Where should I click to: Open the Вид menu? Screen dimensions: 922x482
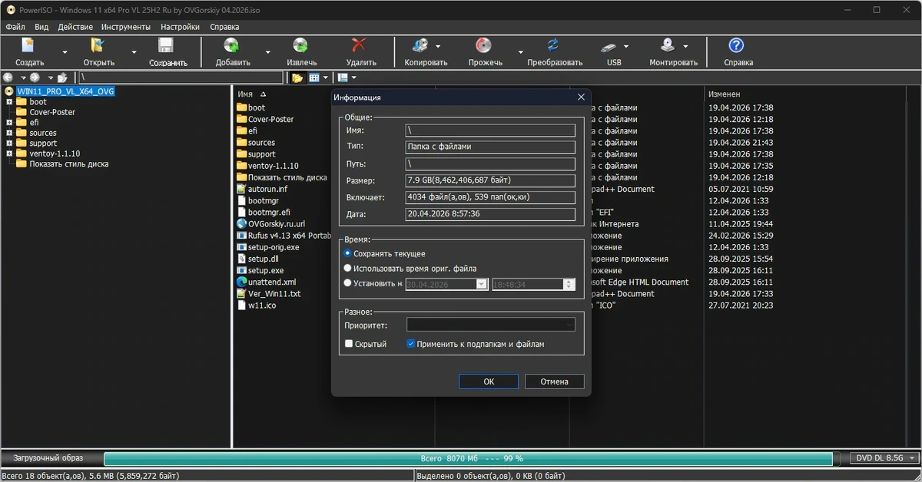click(41, 27)
